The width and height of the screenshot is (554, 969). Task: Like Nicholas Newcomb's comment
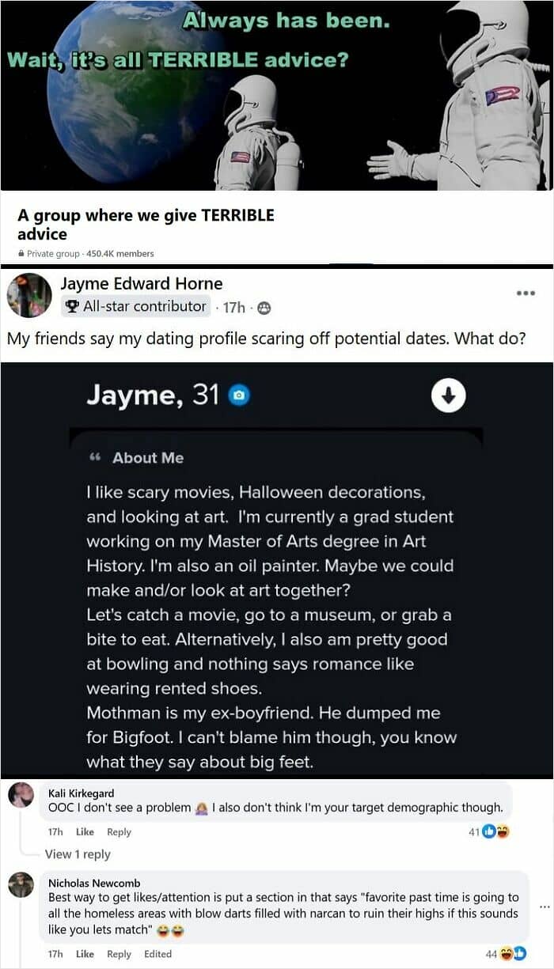click(x=85, y=954)
